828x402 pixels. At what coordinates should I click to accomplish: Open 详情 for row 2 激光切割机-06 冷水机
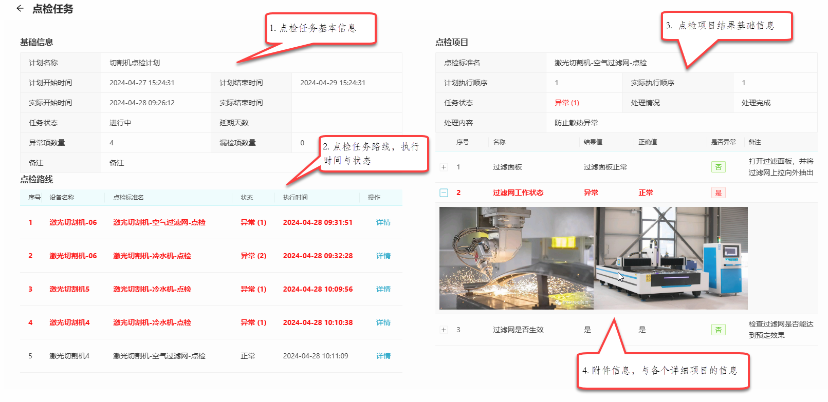pyautogui.click(x=383, y=256)
